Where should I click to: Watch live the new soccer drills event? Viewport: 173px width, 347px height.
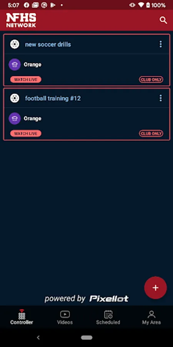point(26,79)
